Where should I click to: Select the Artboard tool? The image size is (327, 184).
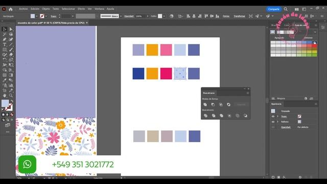pyautogui.click(x=5, y=90)
